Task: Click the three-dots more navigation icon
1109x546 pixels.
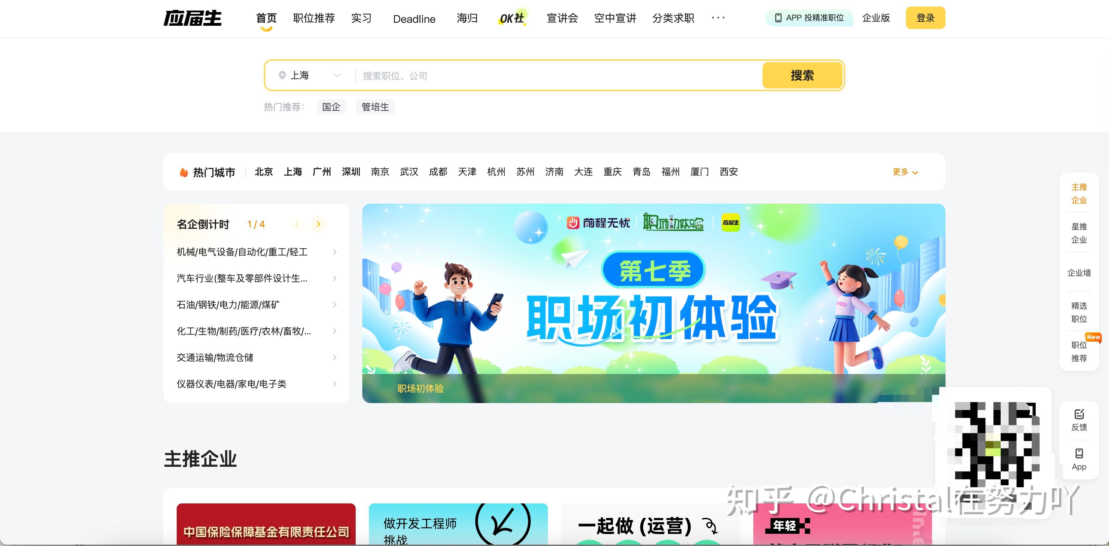Action: click(x=718, y=17)
